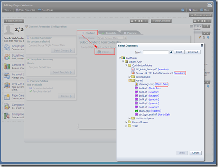Click the Group Spaces icon

pyautogui.click(x=7, y=47)
